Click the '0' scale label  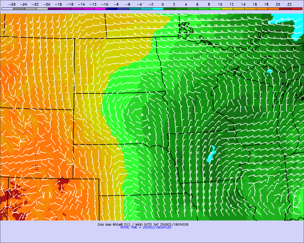point(162,4)
